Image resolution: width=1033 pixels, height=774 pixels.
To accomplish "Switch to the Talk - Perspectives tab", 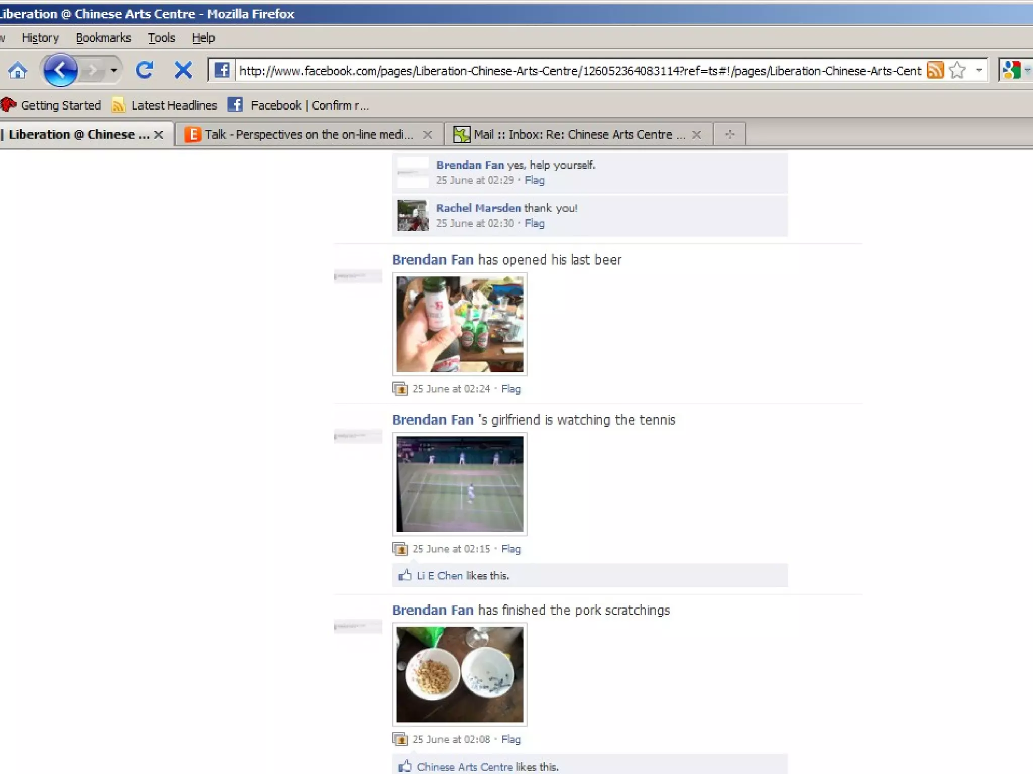I will (x=308, y=135).
